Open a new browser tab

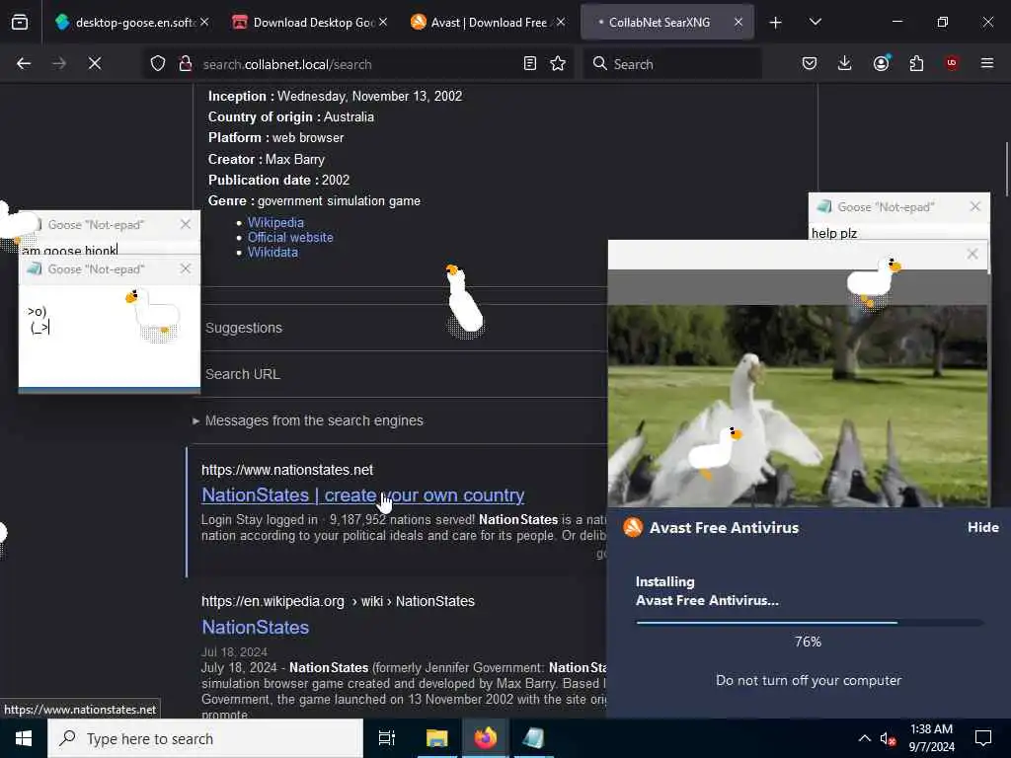coord(776,23)
